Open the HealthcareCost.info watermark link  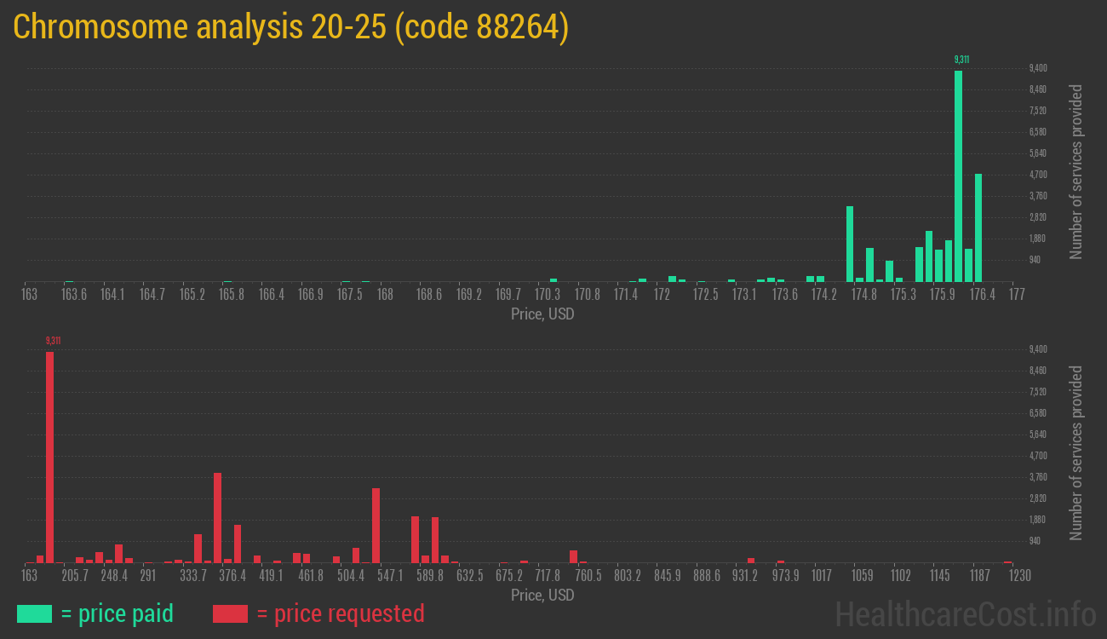[965, 613]
